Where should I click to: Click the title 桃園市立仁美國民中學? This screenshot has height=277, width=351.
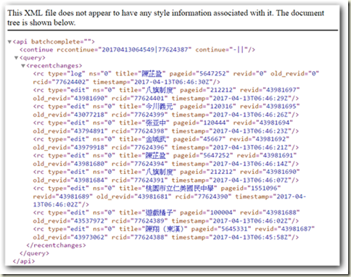point(180,188)
